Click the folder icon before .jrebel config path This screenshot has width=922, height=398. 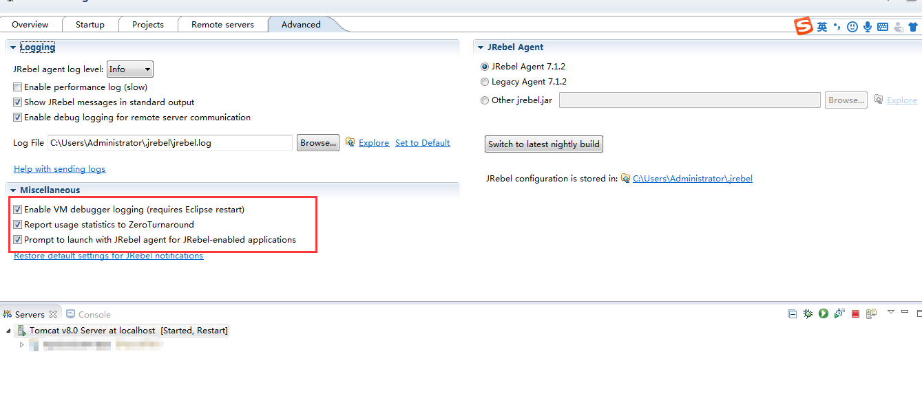[625, 178]
